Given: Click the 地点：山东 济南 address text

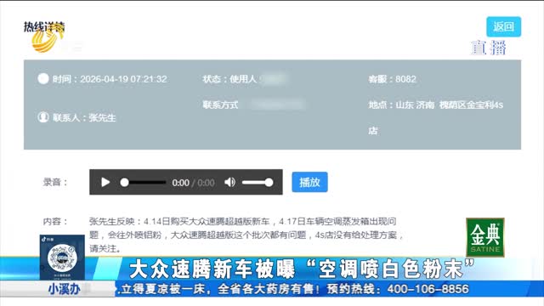Looking at the screenshot, I should pyautogui.click(x=436, y=117).
